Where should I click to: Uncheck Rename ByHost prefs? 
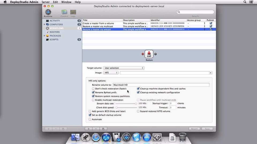tap(93, 93)
